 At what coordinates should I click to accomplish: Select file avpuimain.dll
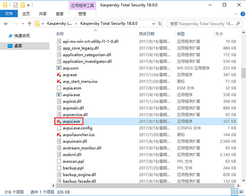point(75,141)
